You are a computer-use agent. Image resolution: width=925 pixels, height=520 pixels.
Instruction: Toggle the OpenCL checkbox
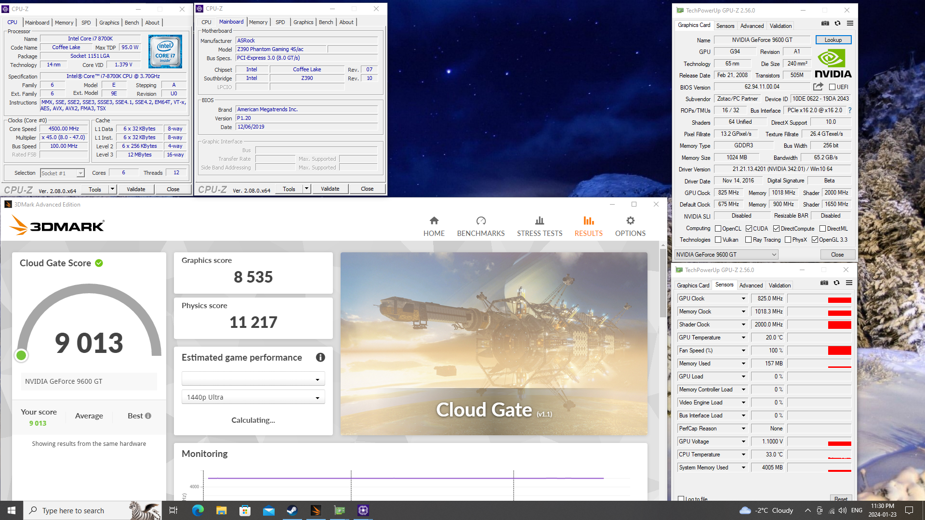[x=718, y=229]
